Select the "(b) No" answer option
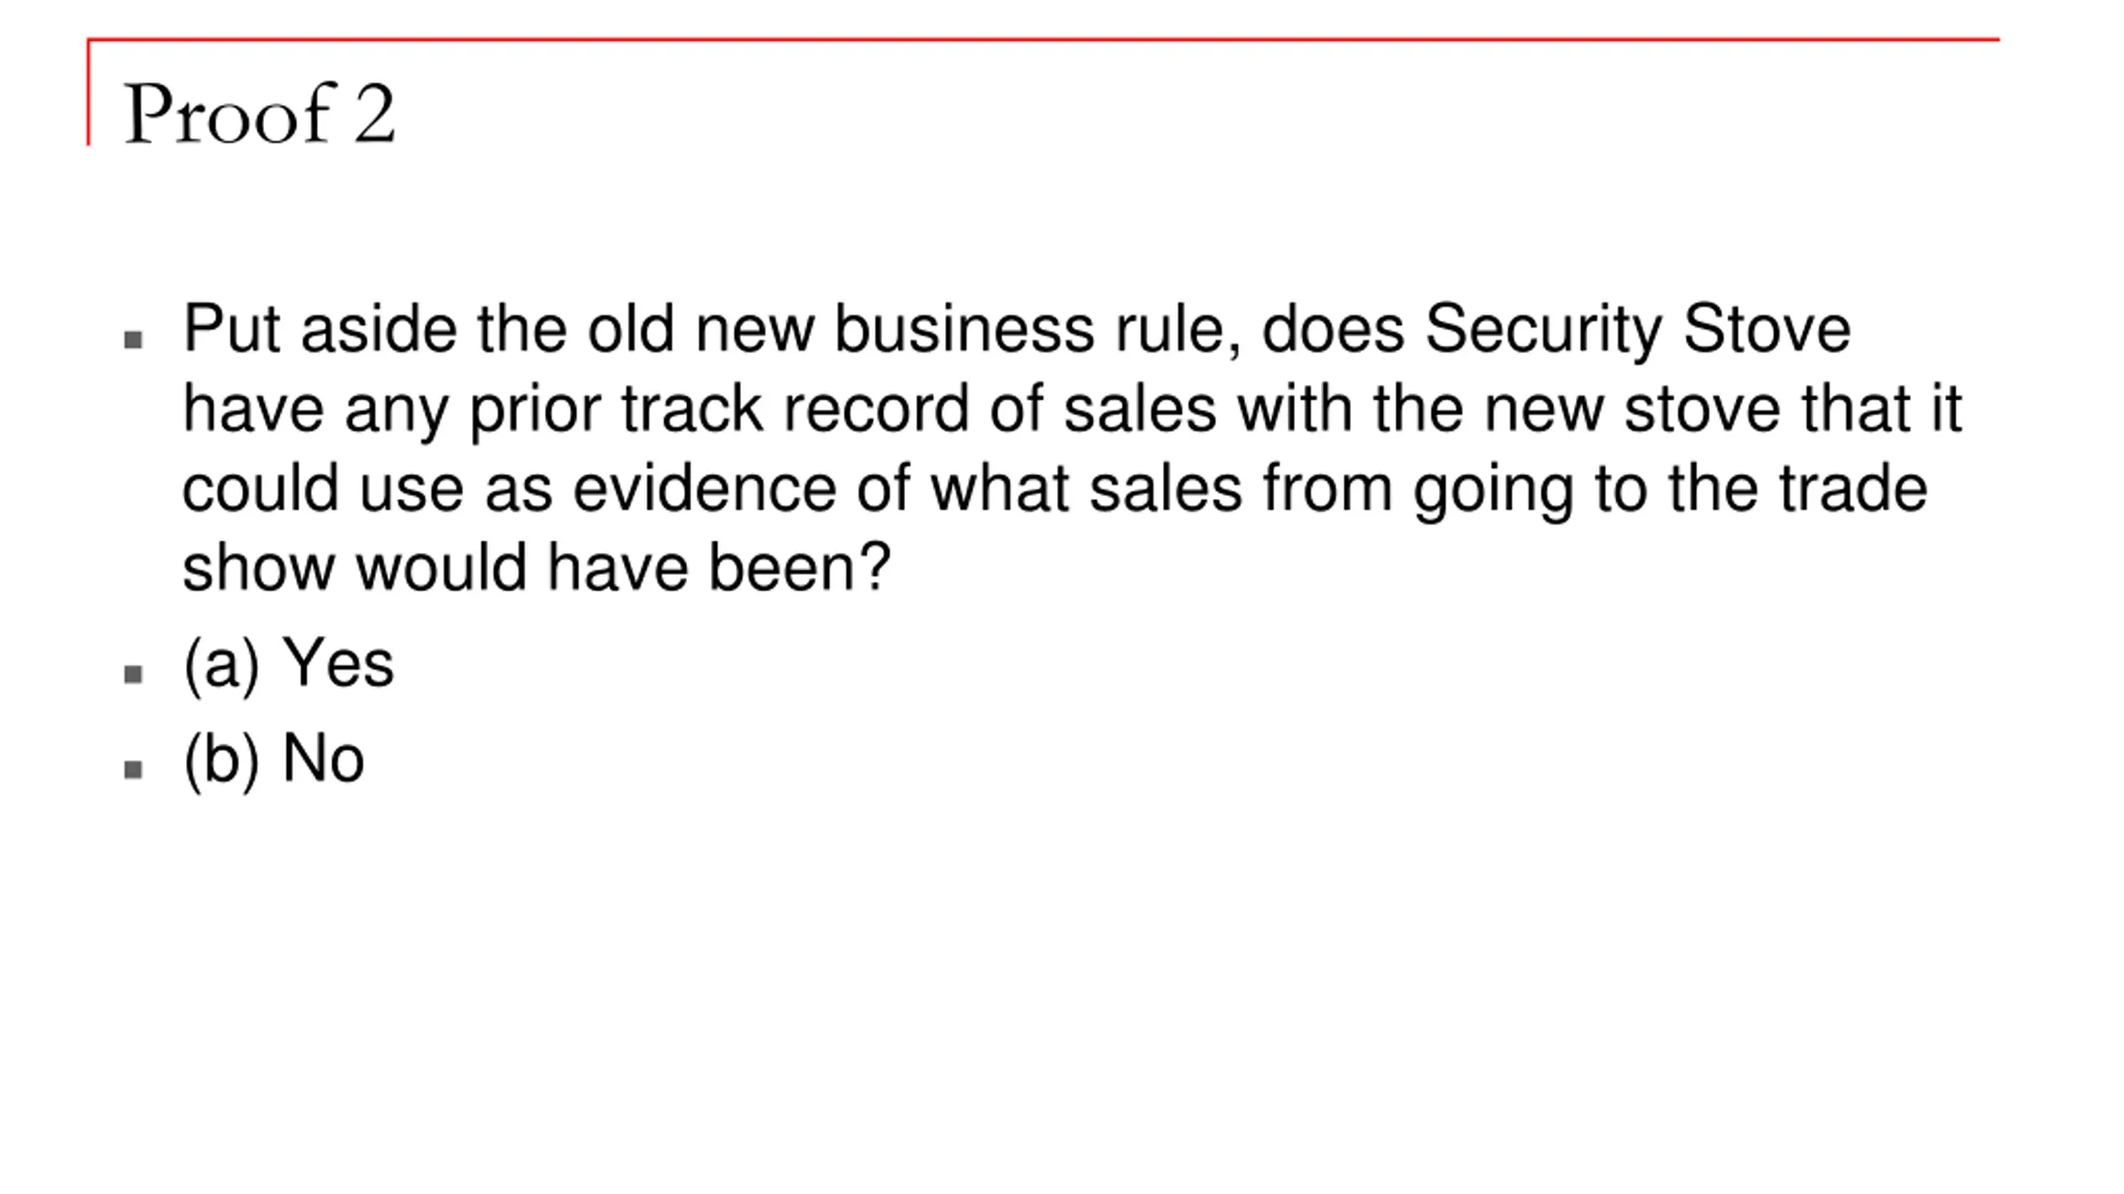The height and width of the screenshot is (1194, 2124). [273, 759]
